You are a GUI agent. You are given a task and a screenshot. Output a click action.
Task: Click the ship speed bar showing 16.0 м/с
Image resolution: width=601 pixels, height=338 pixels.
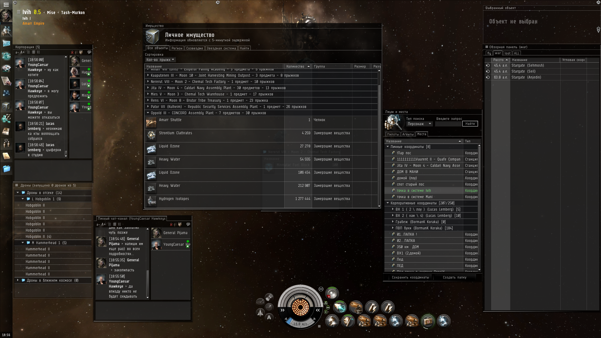tap(300, 323)
